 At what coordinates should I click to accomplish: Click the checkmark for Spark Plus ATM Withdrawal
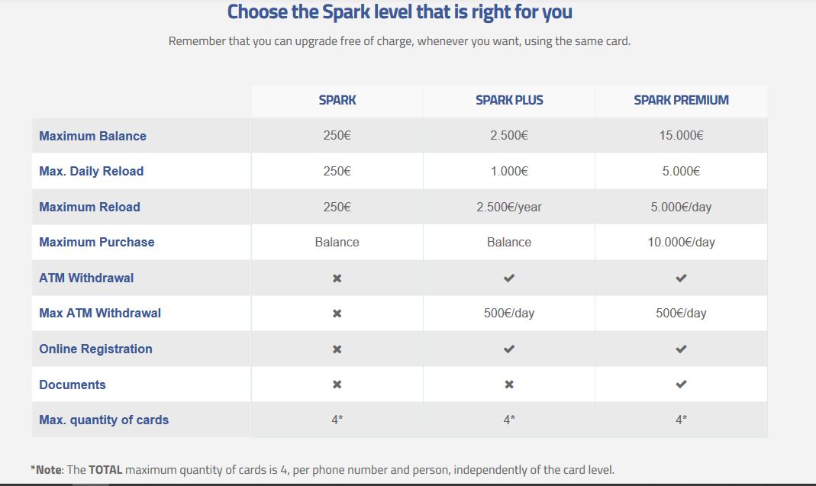pyautogui.click(x=509, y=278)
